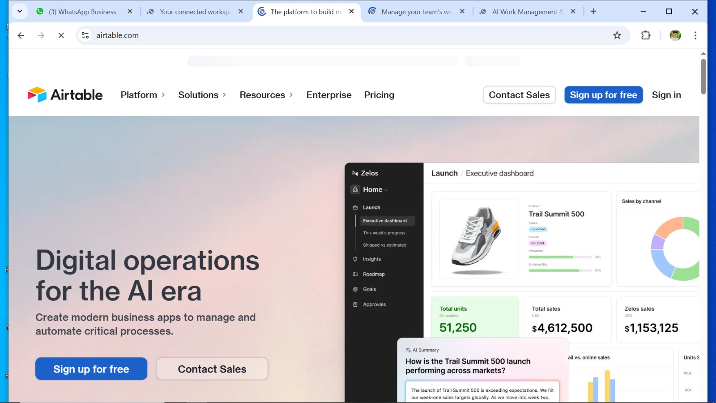Screen dimensions: 716x403
Task: Click the Airtable logo
Action: 65,95
